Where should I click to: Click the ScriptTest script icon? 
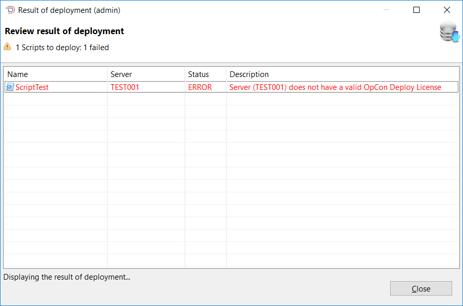pyautogui.click(x=10, y=87)
